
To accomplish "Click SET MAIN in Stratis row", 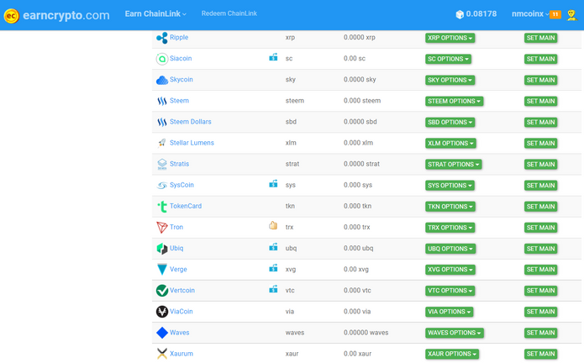I will pos(540,164).
